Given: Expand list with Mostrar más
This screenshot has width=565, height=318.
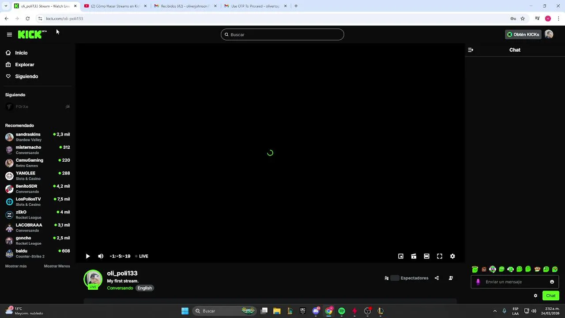Looking at the screenshot, I should point(16,266).
